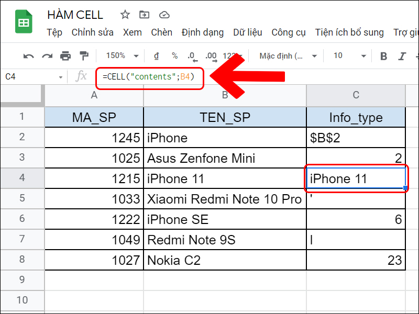Open the Tiện ích bổ sung menu
The width and height of the screenshot is (419, 314).
(349, 32)
